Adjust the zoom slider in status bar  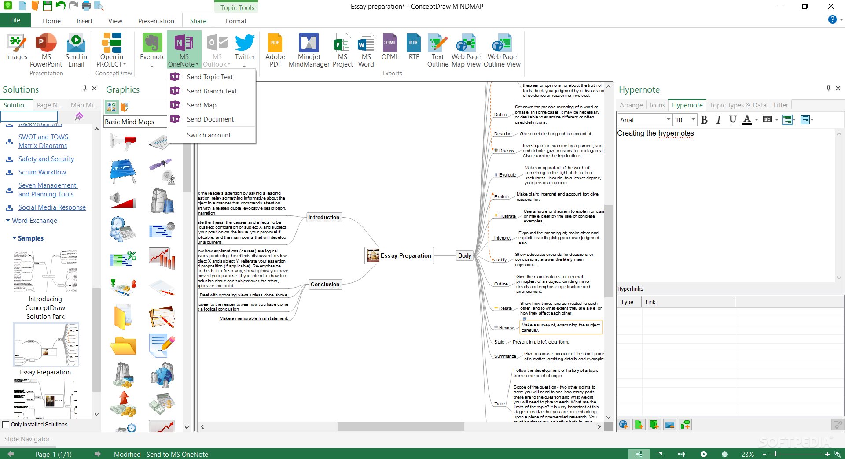pos(776,454)
